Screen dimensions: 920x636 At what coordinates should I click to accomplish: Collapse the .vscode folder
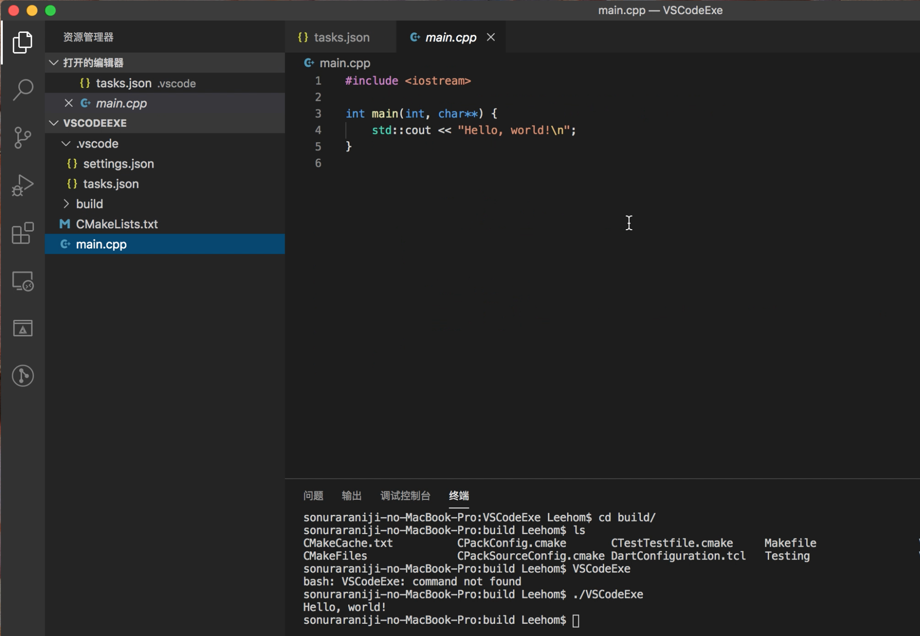coord(66,144)
